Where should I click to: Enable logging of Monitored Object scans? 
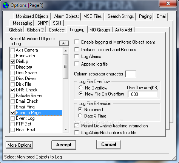77,42
